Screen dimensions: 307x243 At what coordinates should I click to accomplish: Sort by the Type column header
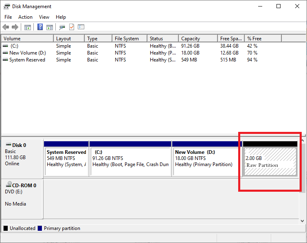pos(99,39)
